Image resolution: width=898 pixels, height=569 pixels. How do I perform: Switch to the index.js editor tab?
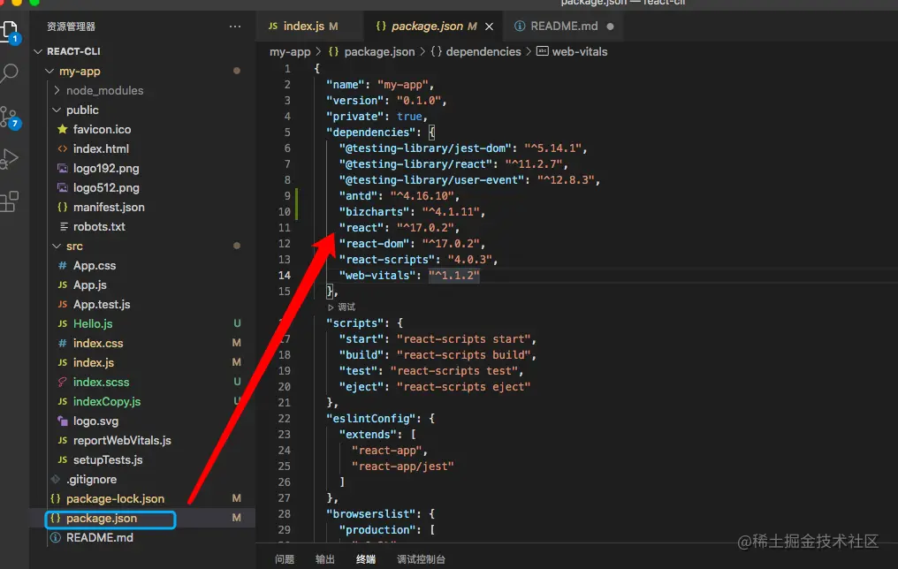click(x=303, y=27)
